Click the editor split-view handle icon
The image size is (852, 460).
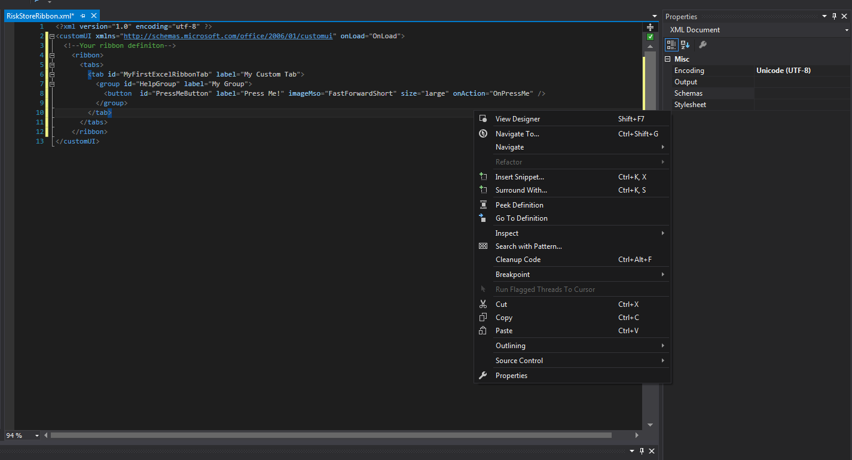[x=650, y=27]
